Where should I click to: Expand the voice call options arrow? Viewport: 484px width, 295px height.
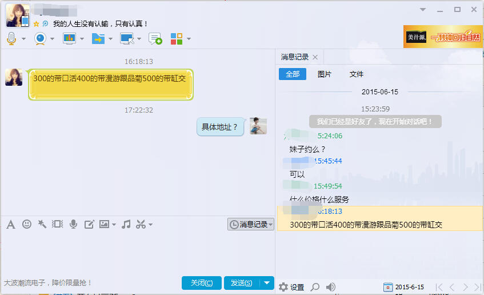23,39
